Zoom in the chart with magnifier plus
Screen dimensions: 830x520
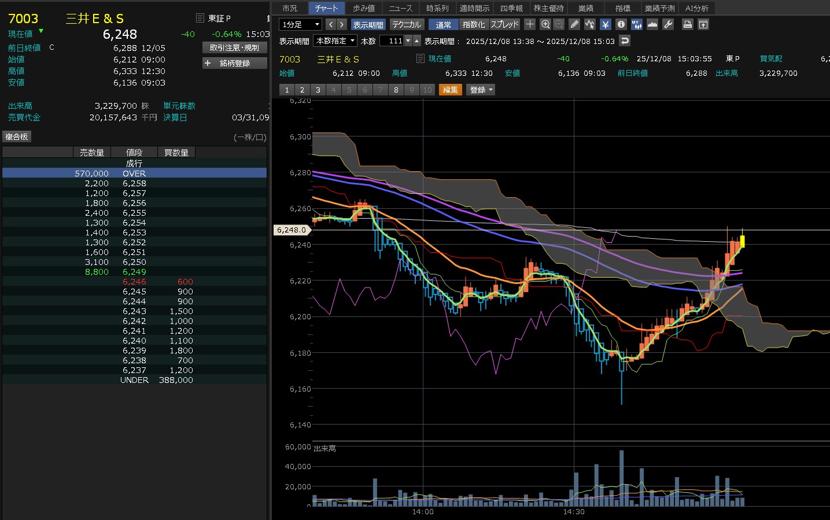pos(545,24)
